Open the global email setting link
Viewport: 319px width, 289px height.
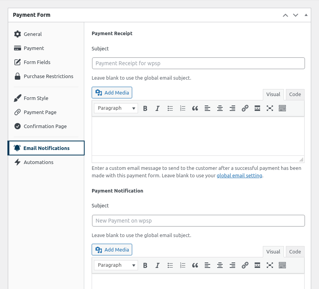tap(239, 176)
